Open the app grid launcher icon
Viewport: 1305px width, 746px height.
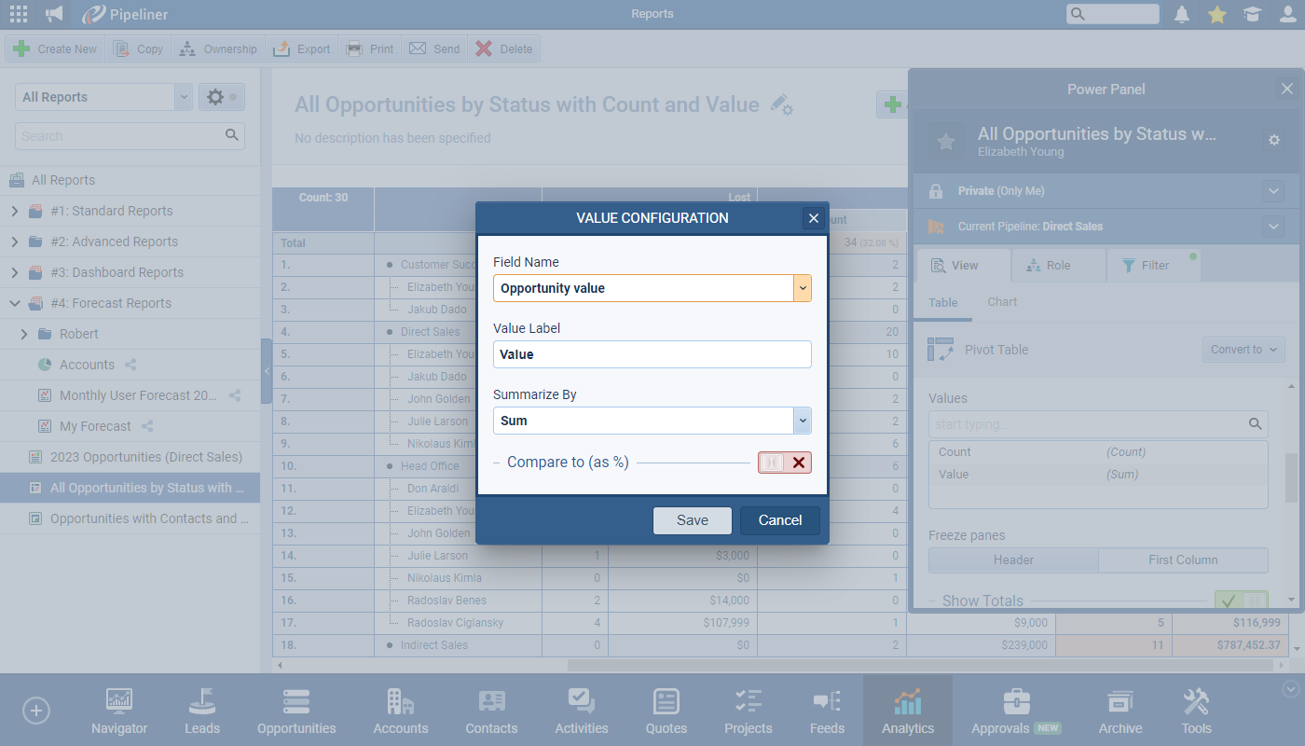[x=18, y=14]
